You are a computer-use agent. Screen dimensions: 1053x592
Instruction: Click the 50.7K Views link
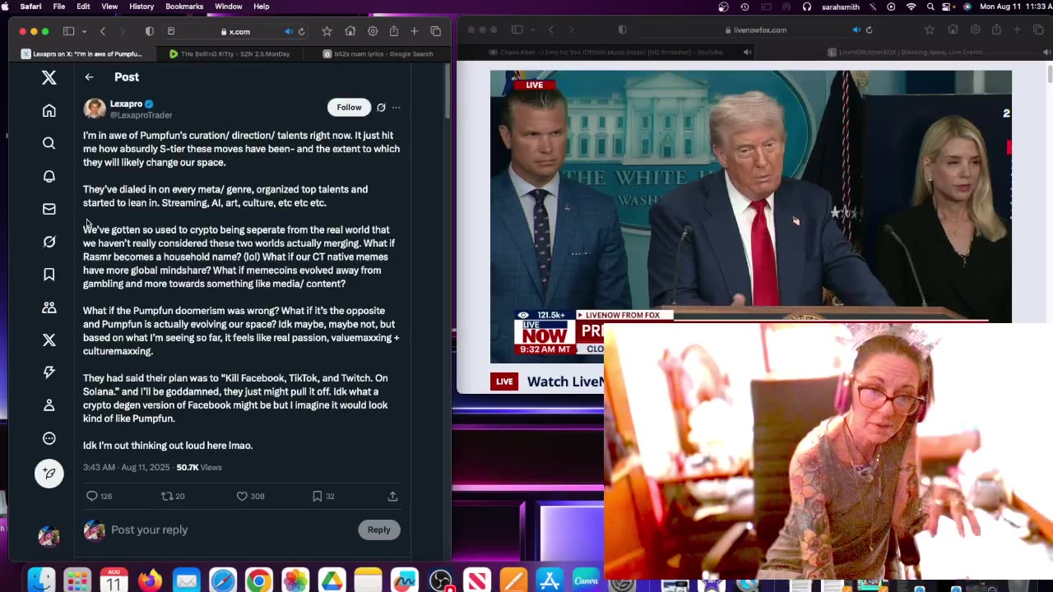click(x=199, y=467)
